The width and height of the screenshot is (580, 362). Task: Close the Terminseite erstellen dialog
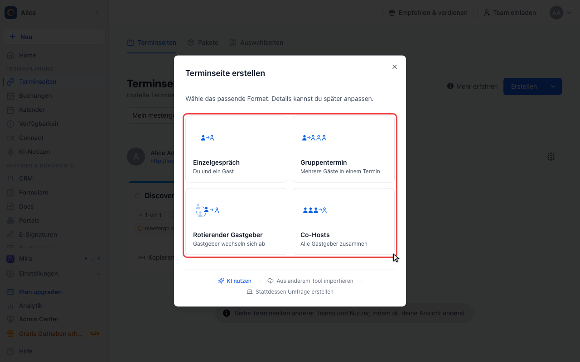(x=394, y=67)
